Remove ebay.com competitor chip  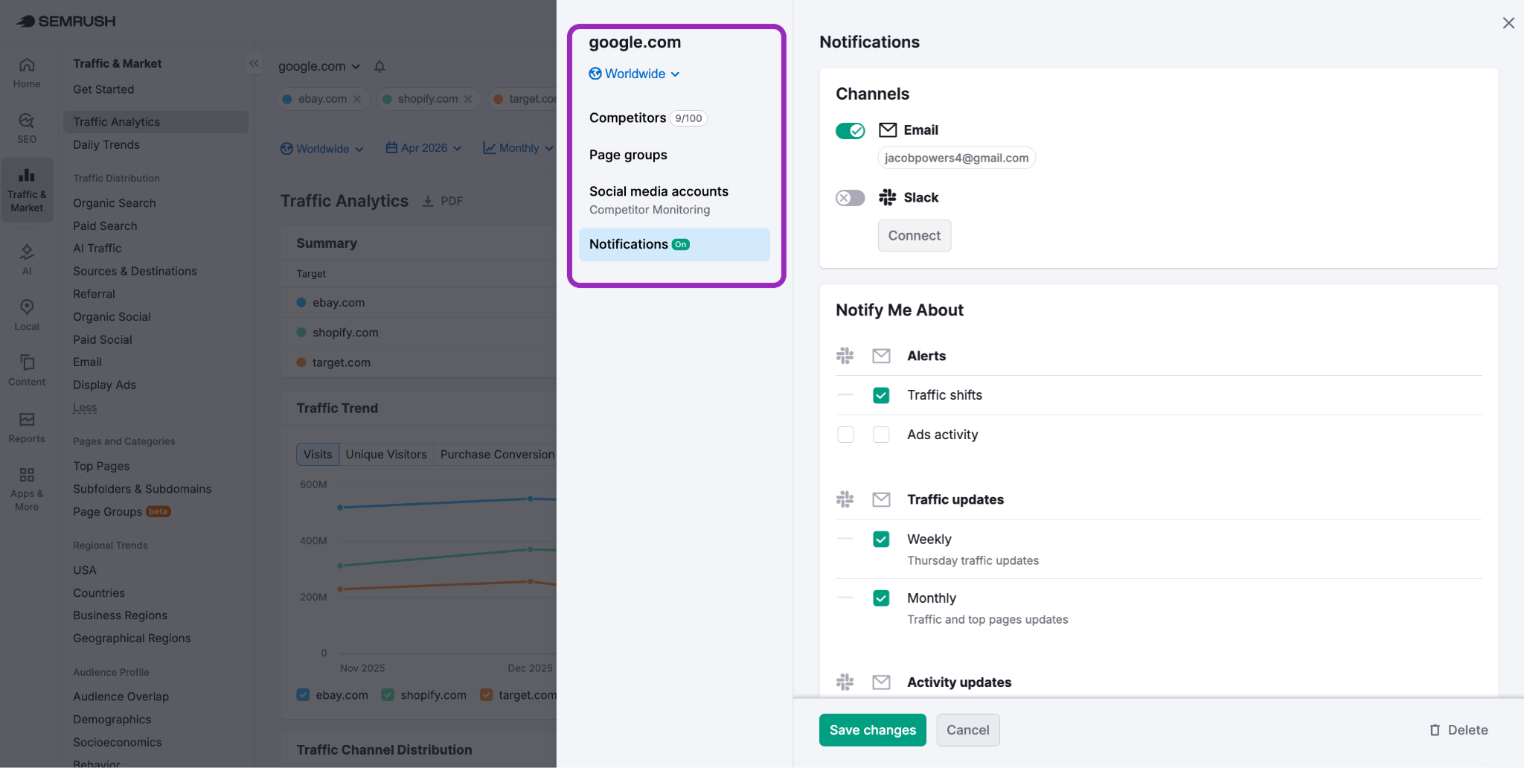point(357,99)
